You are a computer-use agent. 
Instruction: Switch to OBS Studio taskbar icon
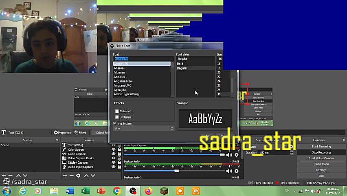point(133,191)
